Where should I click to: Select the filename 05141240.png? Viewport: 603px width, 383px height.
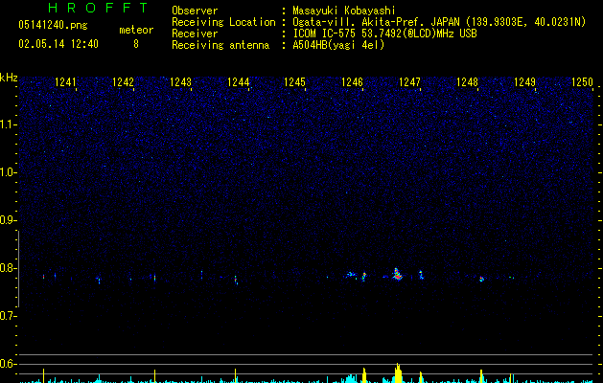click(53, 26)
